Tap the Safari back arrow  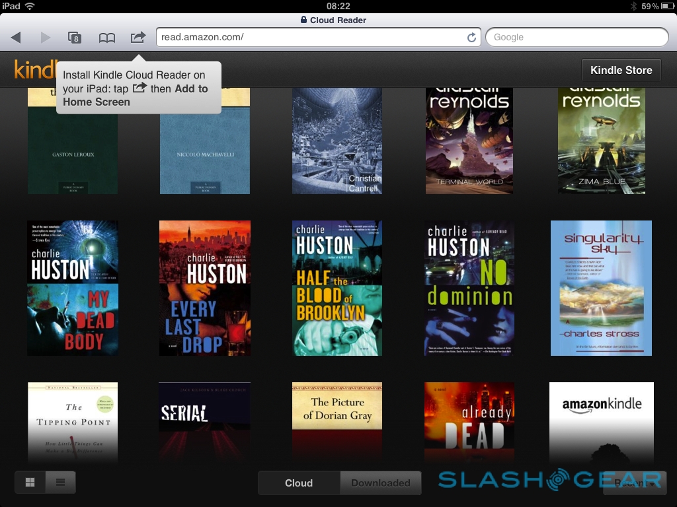pyautogui.click(x=16, y=38)
